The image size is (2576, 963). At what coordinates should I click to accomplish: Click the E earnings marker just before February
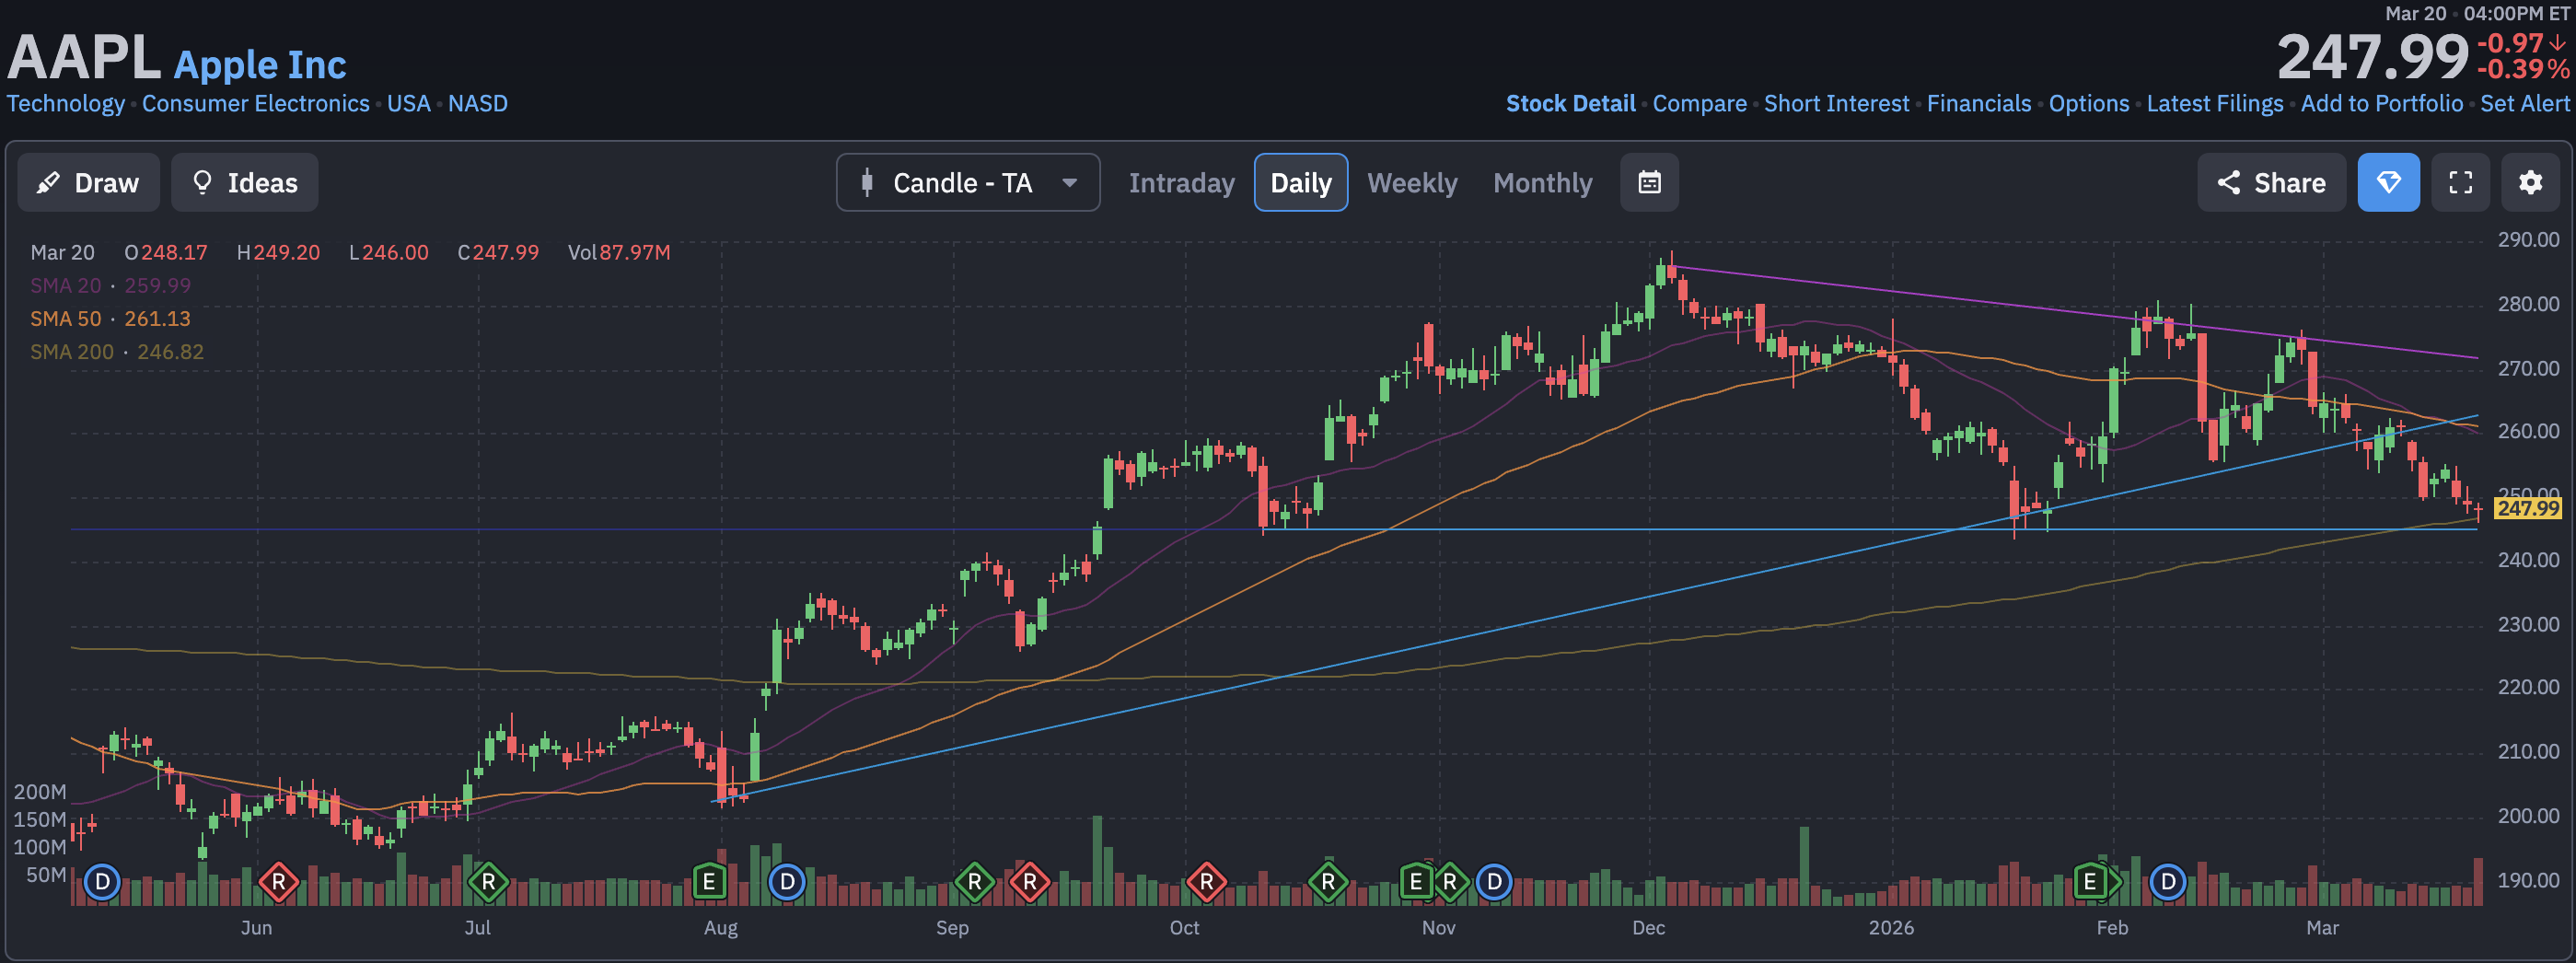[x=2089, y=882]
